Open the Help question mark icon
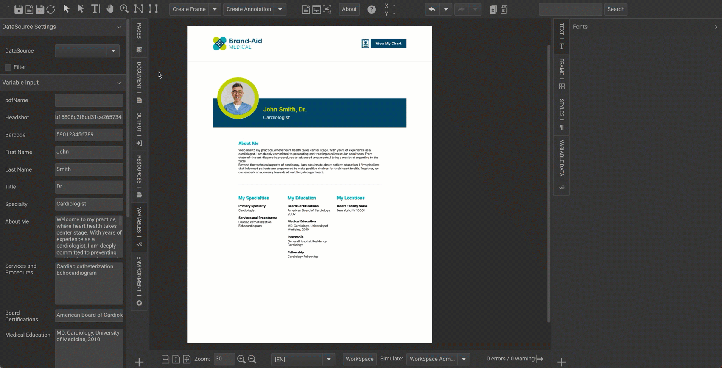 [x=372, y=9]
